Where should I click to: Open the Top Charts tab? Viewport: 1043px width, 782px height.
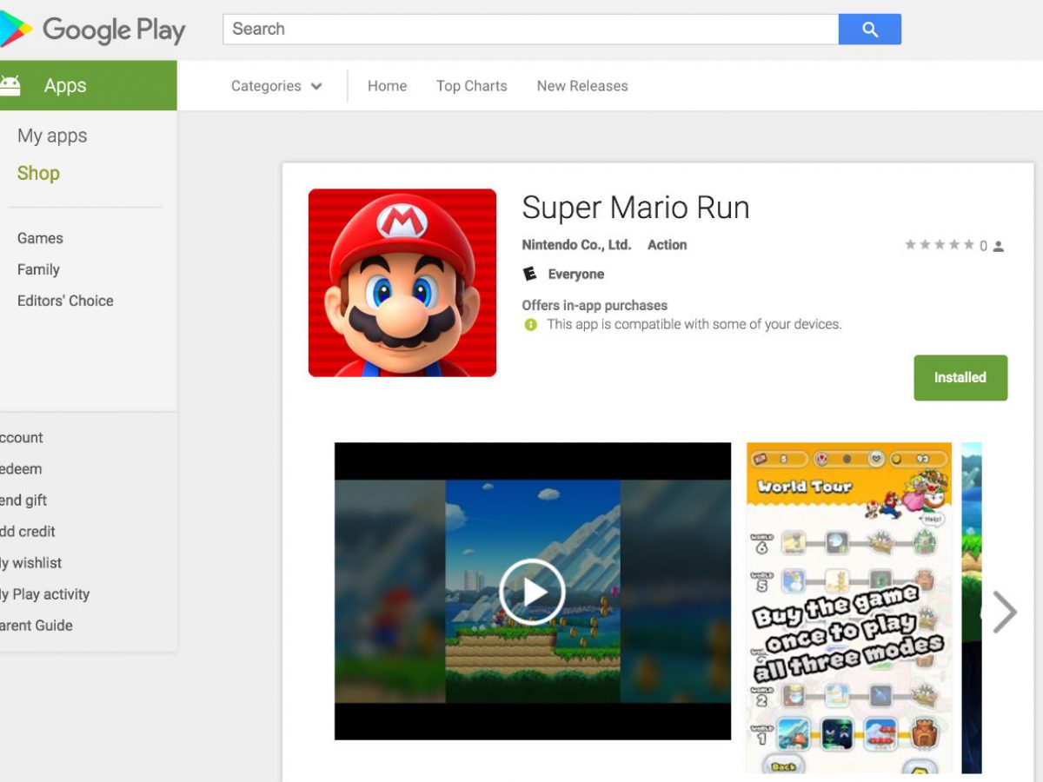(472, 86)
